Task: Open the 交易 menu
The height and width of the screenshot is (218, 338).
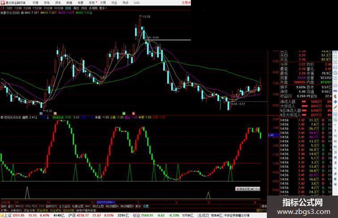Action: [103, 3]
